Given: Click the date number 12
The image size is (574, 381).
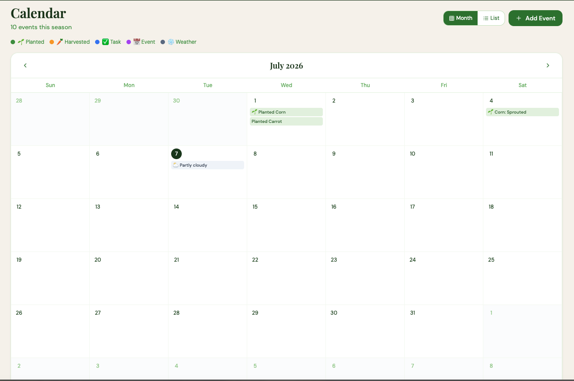Looking at the screenshot, I should pos(19,207).
